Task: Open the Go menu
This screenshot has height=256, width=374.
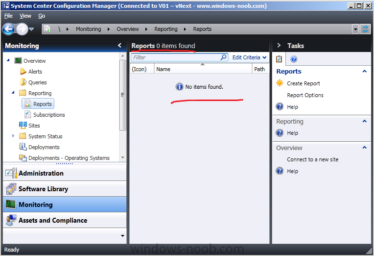Action: [x=42, y=16]
